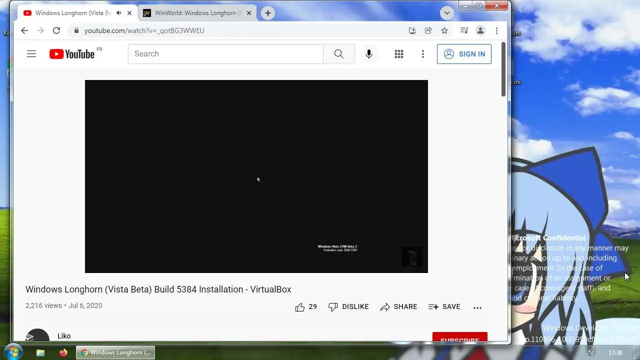Screen dimensions: 640x360
Task: Click the 2,216 views date text
Action: tap(64, 305)
